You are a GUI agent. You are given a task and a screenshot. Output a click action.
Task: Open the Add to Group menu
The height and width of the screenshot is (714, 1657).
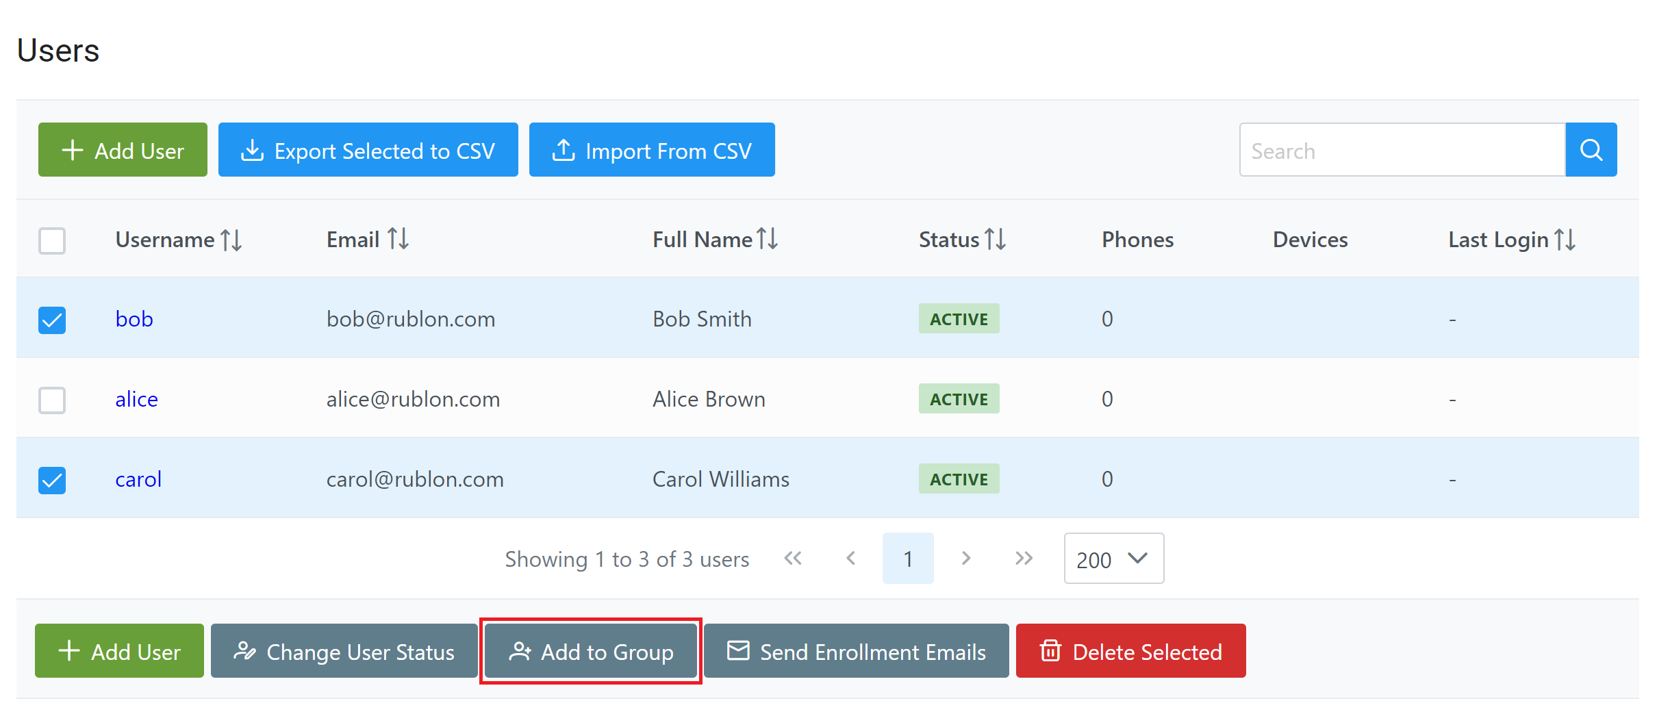click(x=591, y=651)
